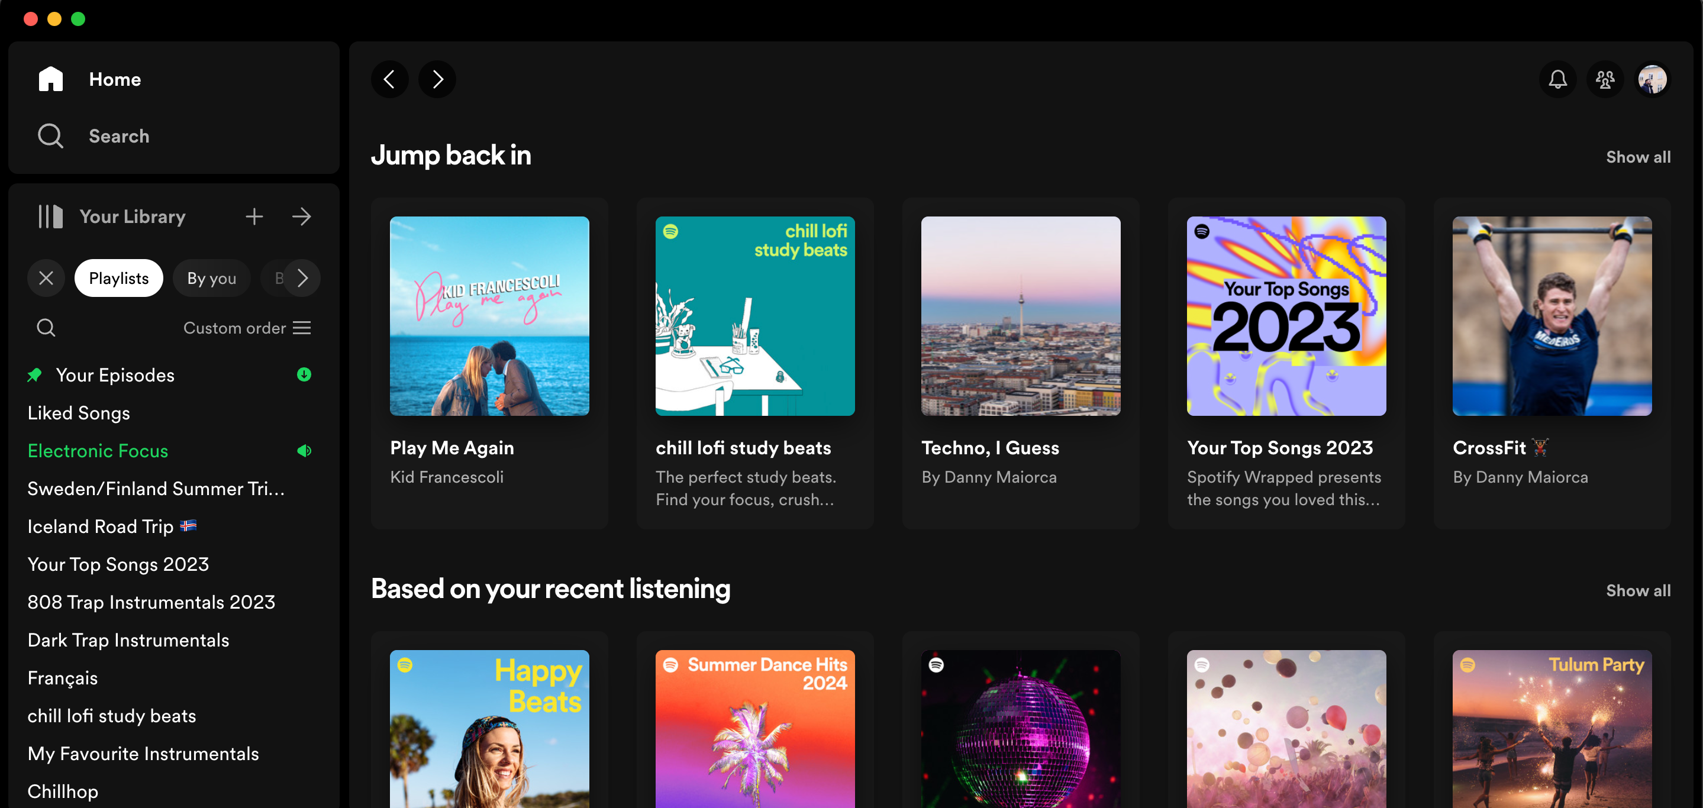Open the user profile avatar
The height and width of the screenshot is (808, 1703).
1652,79
